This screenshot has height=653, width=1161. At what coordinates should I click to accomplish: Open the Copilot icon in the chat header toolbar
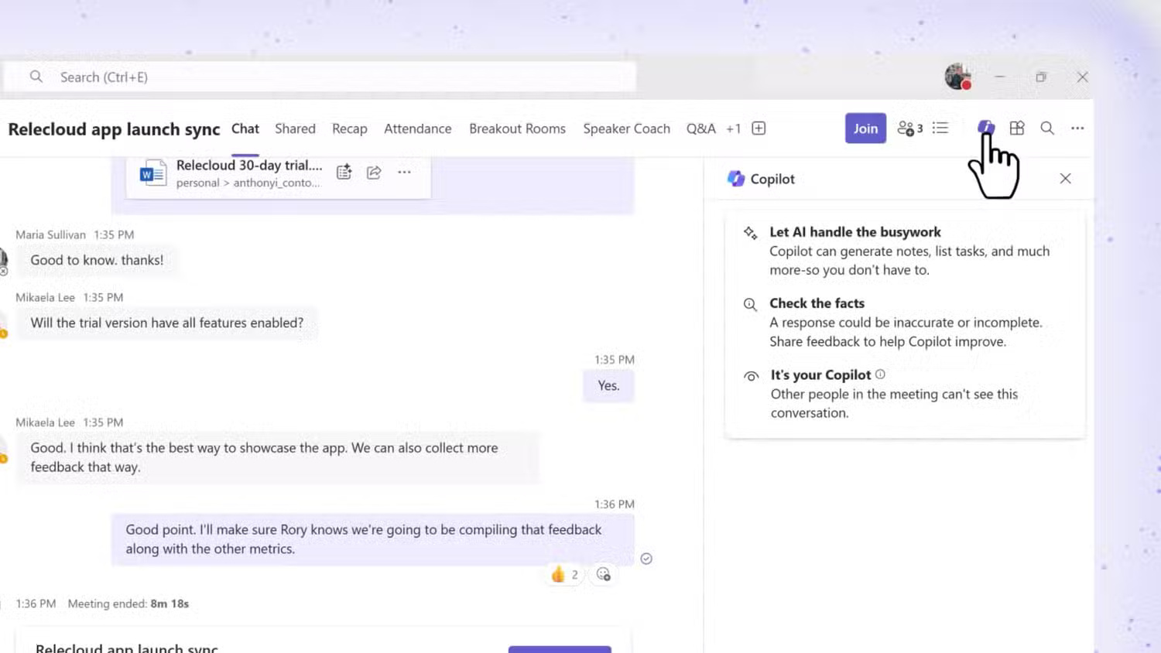point(985,128)
